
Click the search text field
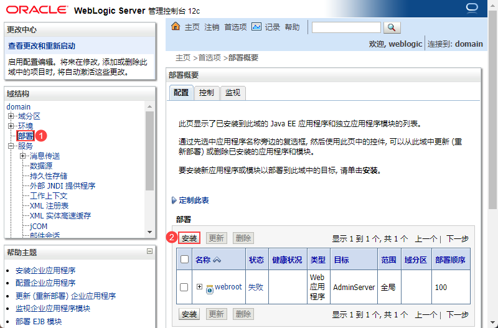coord(346,27)
